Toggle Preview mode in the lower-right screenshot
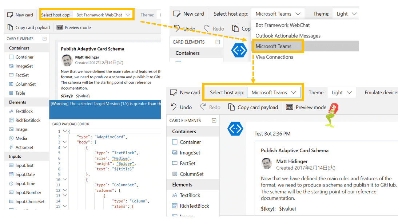 306,107
